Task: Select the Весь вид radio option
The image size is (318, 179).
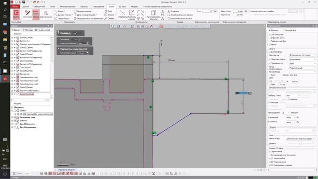Action: pos(274,30)
